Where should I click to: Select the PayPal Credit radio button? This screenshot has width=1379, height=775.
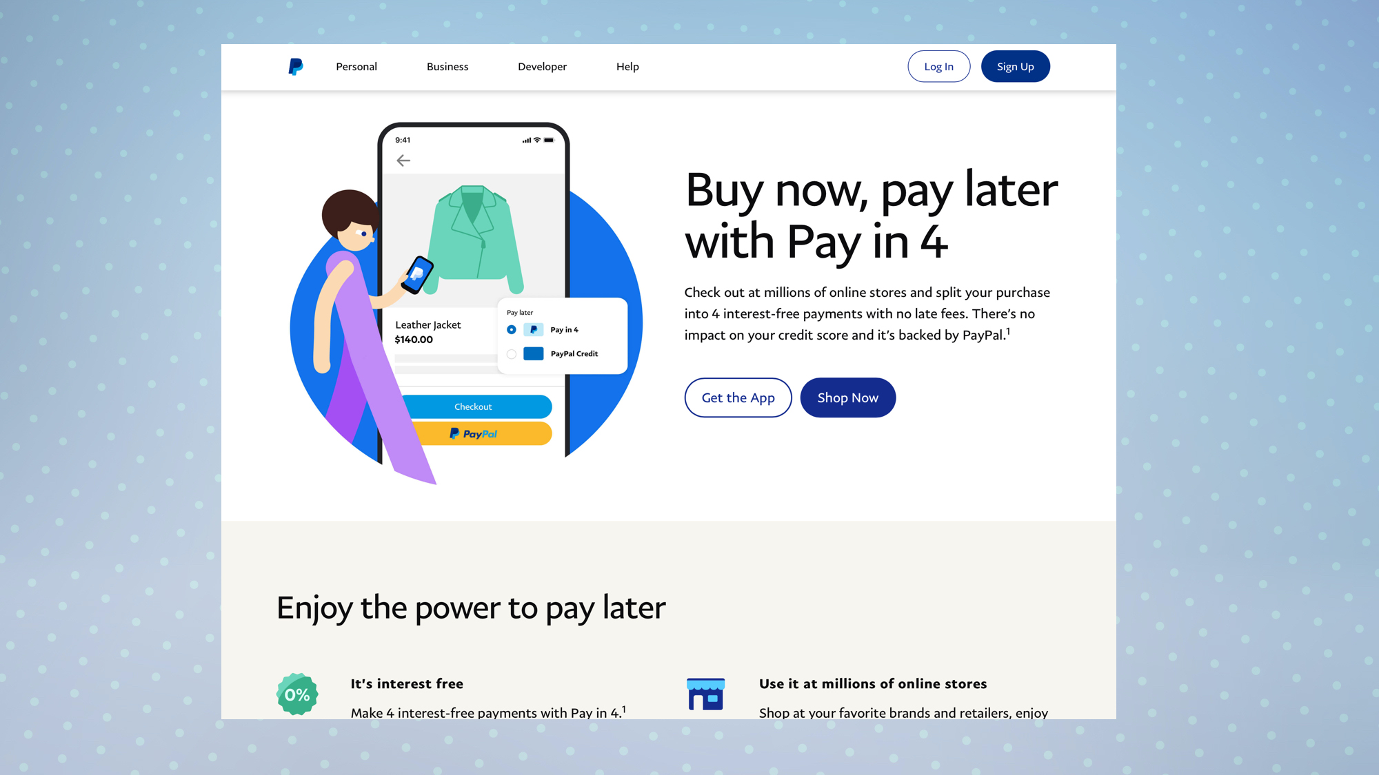(512, 353)
